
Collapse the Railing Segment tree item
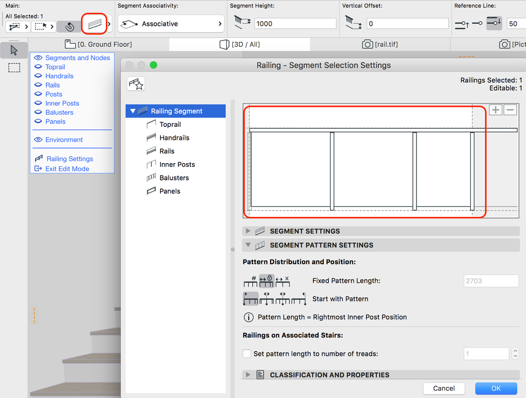pyautogui.click(x=133, y=111)
